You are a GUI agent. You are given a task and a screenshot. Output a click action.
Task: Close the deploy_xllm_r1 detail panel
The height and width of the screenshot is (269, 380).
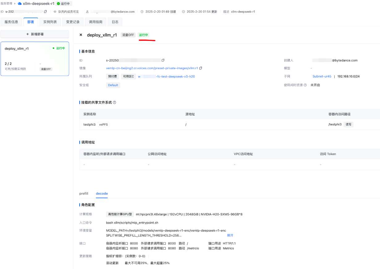81,35
